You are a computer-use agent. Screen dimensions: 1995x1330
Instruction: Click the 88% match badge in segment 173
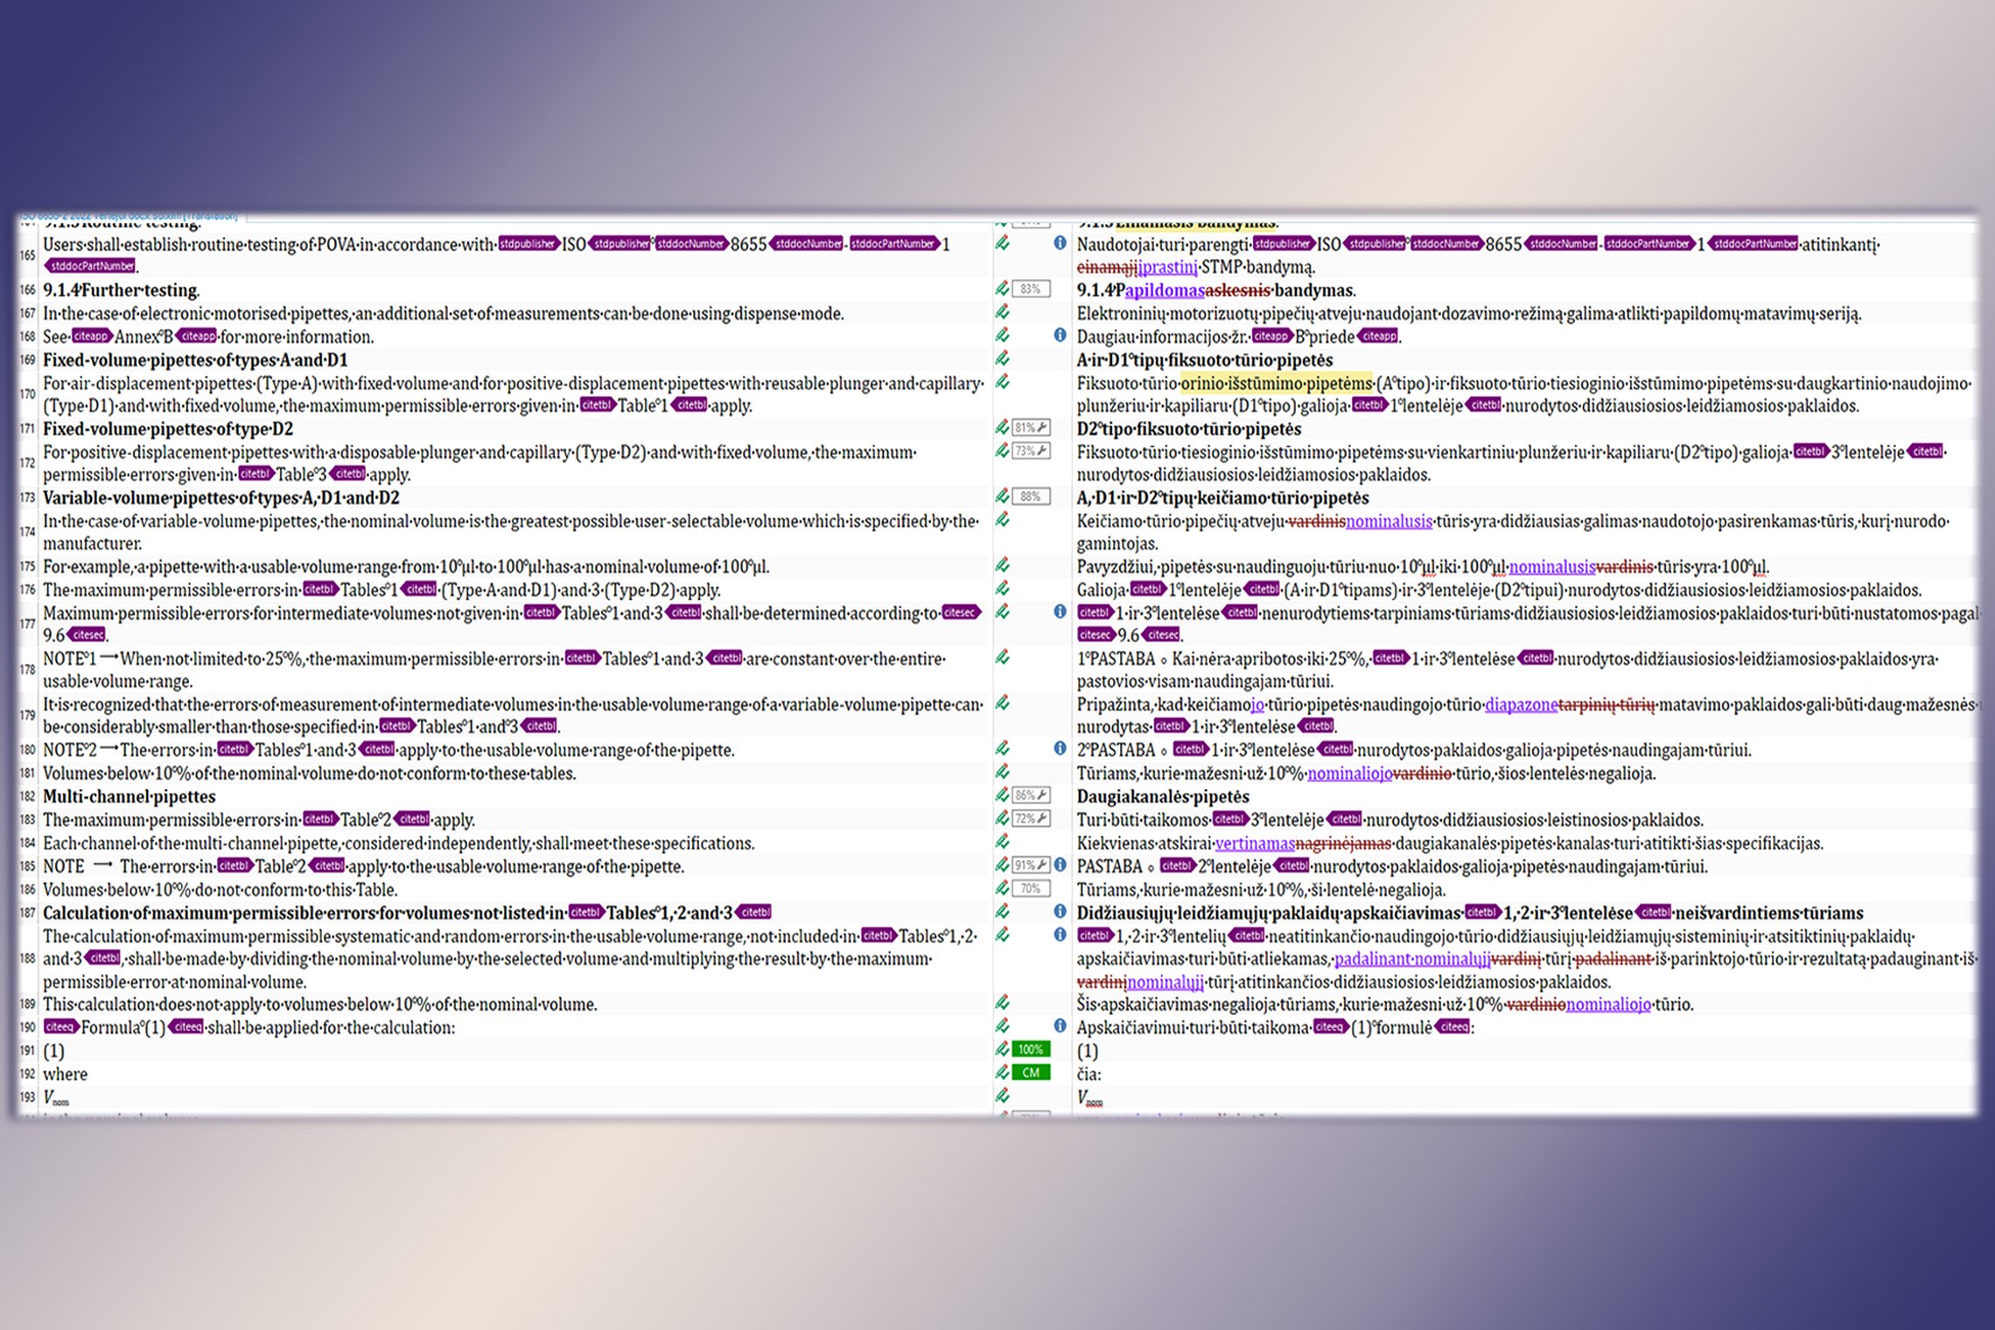click(1031, 497)
